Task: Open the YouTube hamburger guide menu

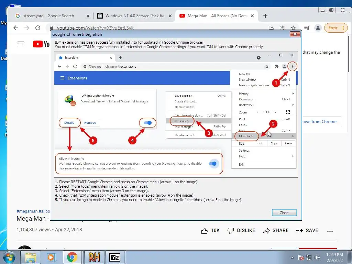Action: (21, 44)
